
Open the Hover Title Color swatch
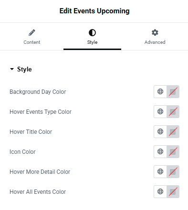(x=173, y=131)
